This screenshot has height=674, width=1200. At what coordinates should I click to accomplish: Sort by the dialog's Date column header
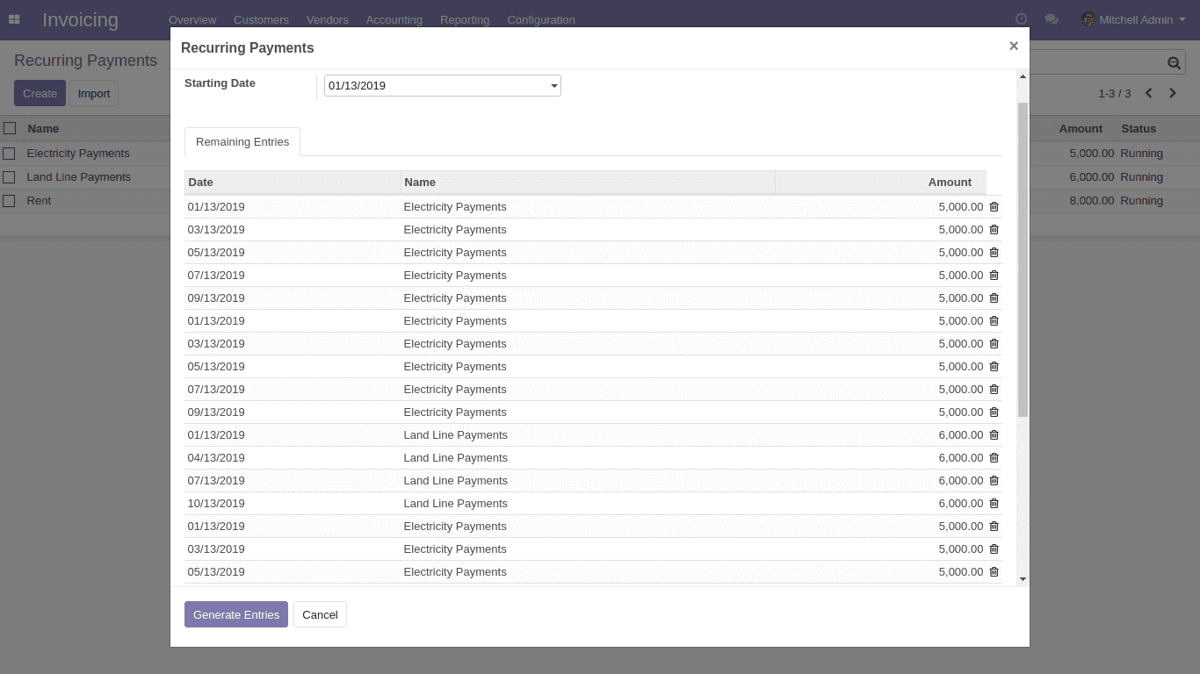293,183
